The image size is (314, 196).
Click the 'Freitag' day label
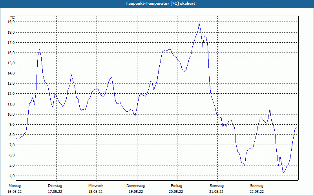coord(176,186)
